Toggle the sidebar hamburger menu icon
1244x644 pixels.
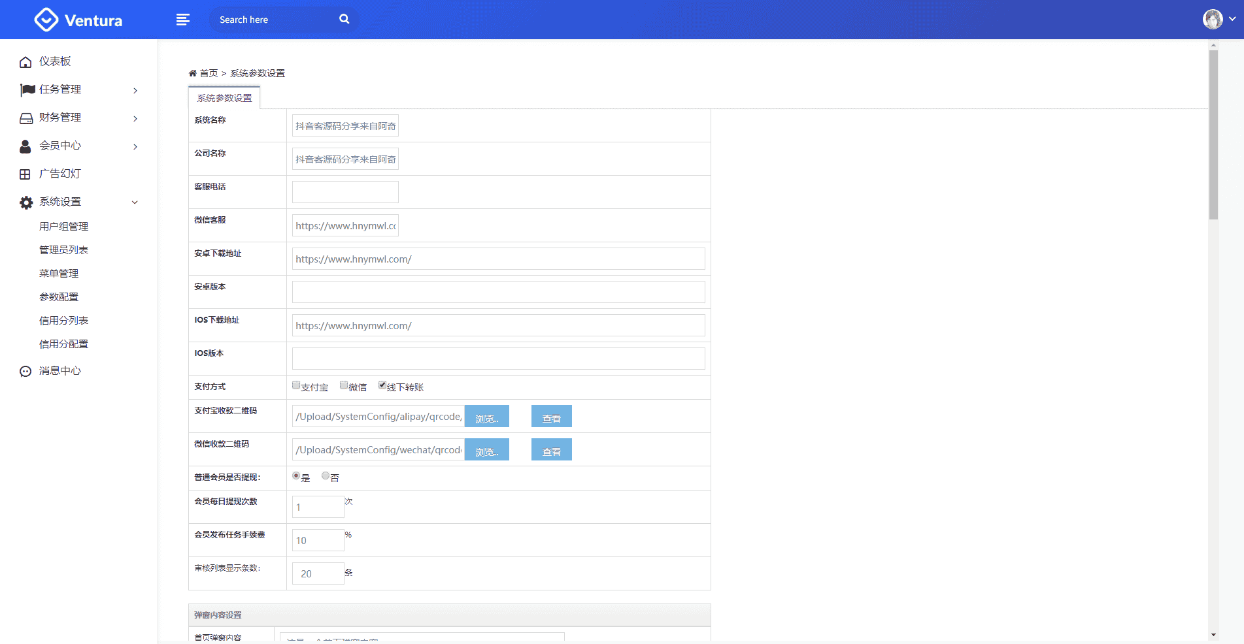coord(183,20)
